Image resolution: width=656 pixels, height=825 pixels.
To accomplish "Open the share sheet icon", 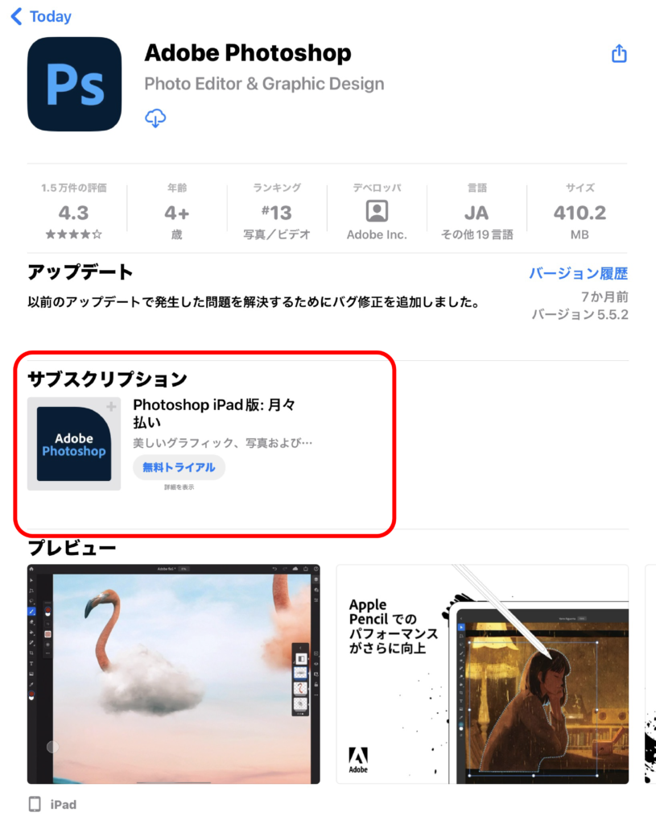I will tap(619, 53).
